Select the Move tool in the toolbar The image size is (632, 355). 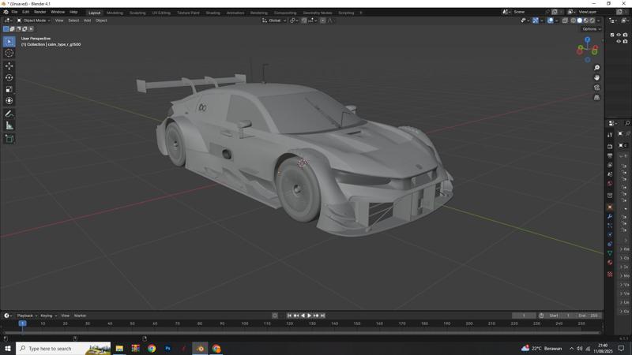pos(9,65)
